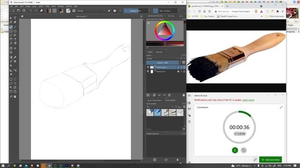This screenshot has width=300, height=168.
Task: Switch to Tool Options docker tab
Action: click(171, 16)
